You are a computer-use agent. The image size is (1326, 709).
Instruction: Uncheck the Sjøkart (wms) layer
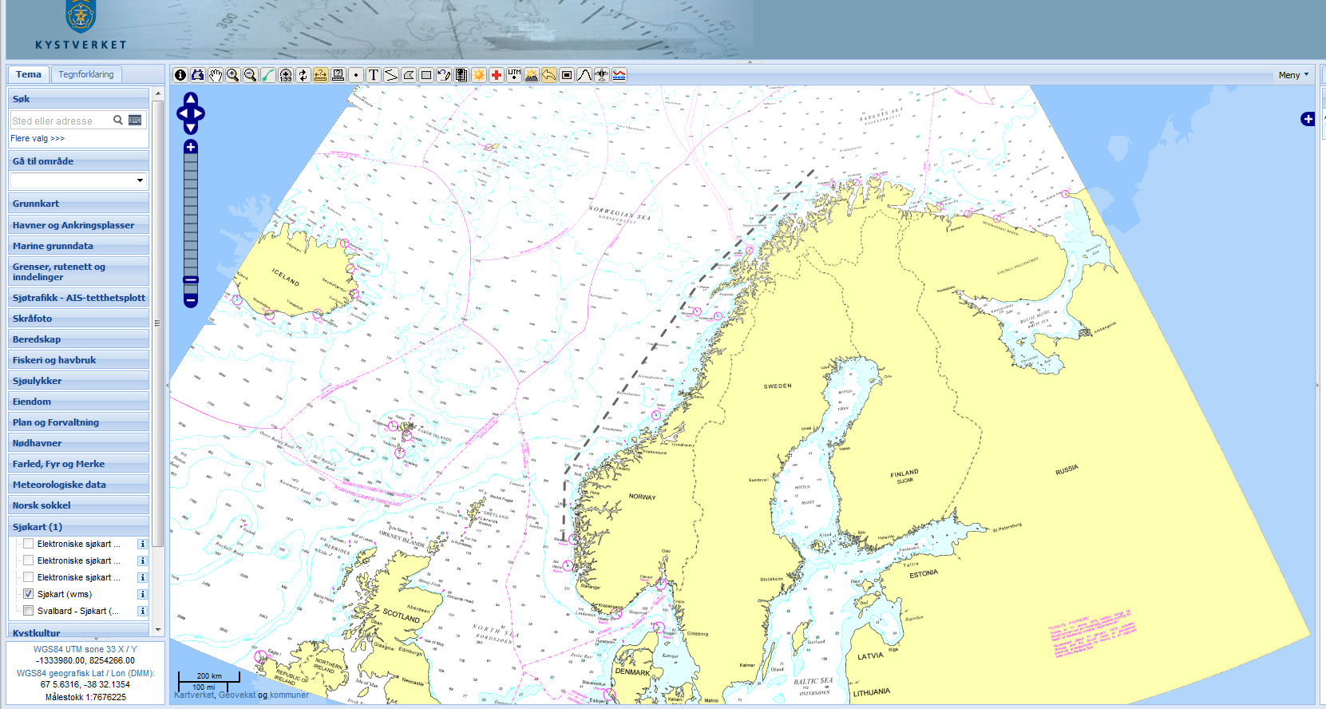29,594
